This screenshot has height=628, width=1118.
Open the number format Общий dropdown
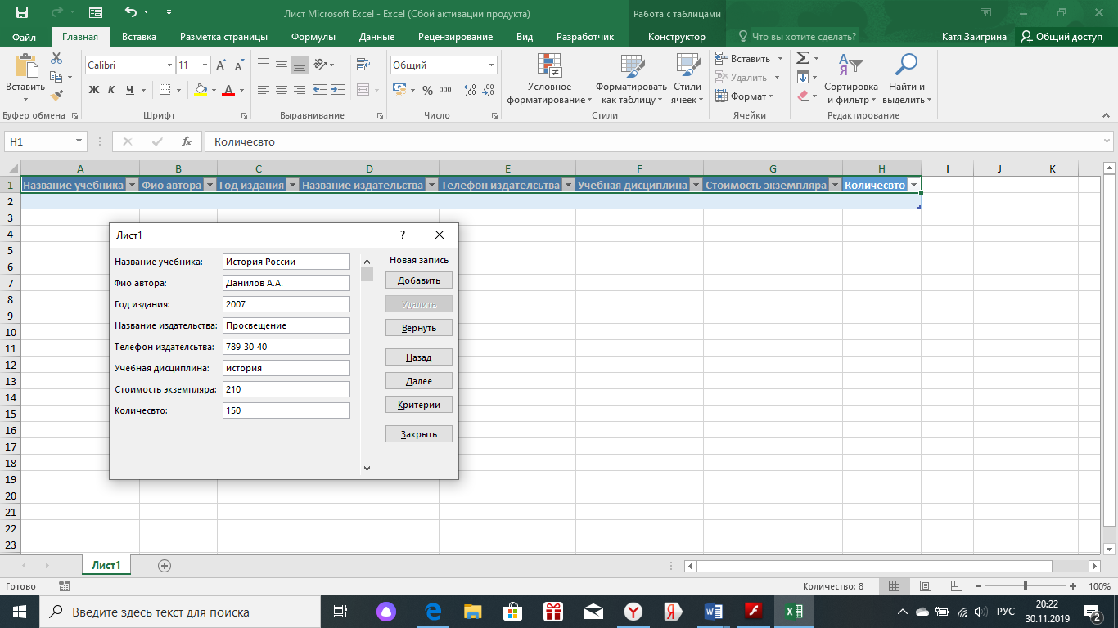point(491,65)
